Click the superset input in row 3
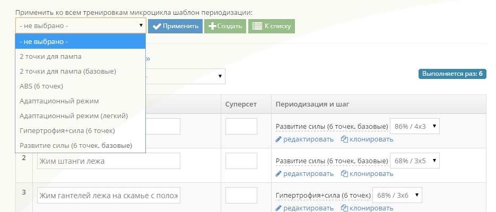 point(241,195)
